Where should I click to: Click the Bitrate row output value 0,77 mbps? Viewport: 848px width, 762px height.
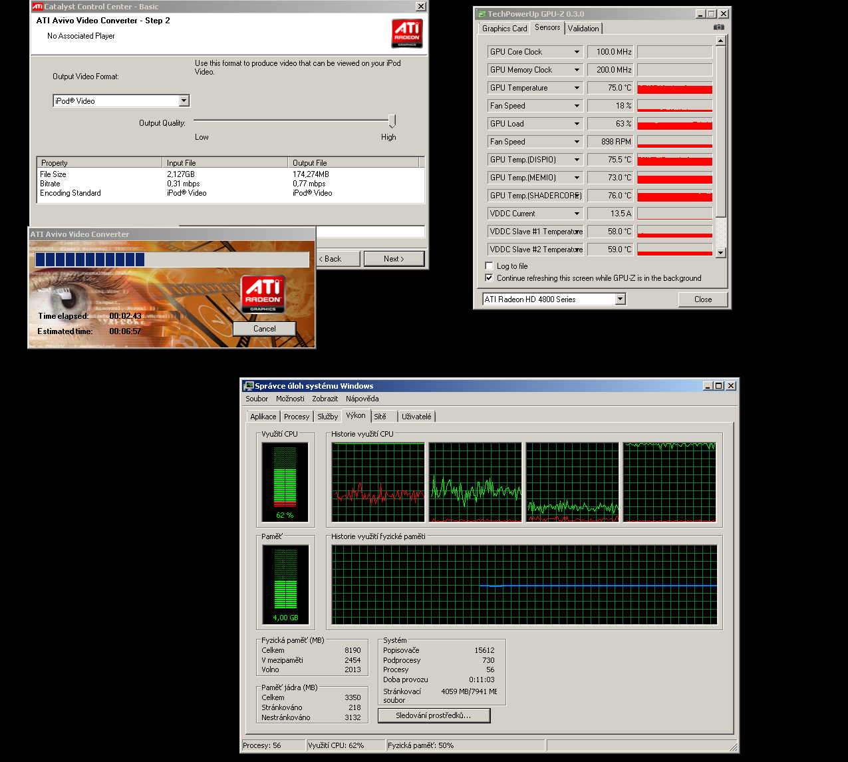[309, 184]
